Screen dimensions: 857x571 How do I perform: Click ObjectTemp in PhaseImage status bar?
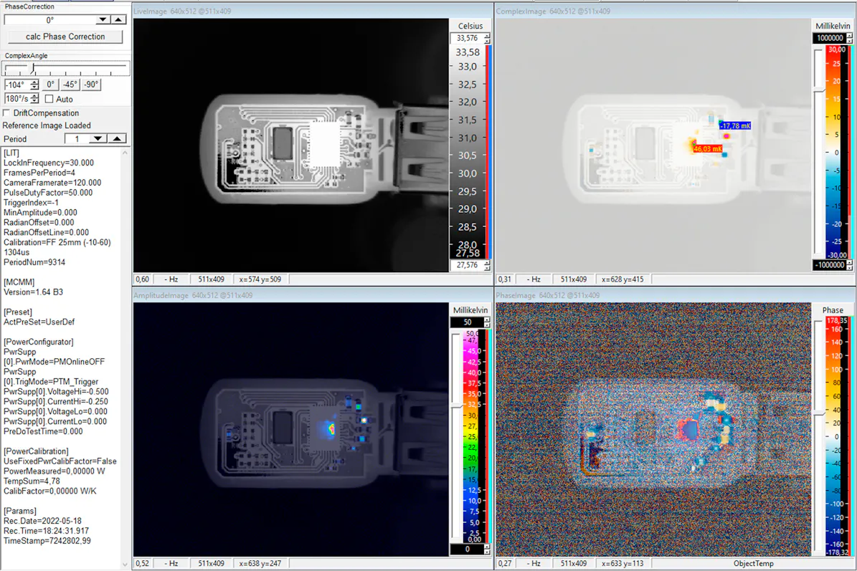click(753, 563)
